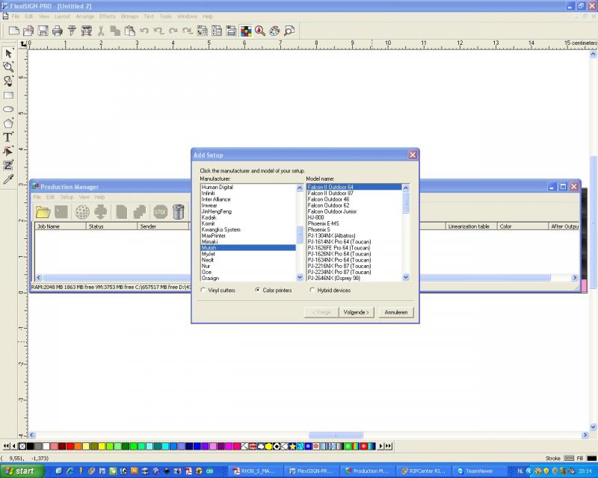
Task: Switch to the Production Manager taskbar button
Action: (367, 471)
